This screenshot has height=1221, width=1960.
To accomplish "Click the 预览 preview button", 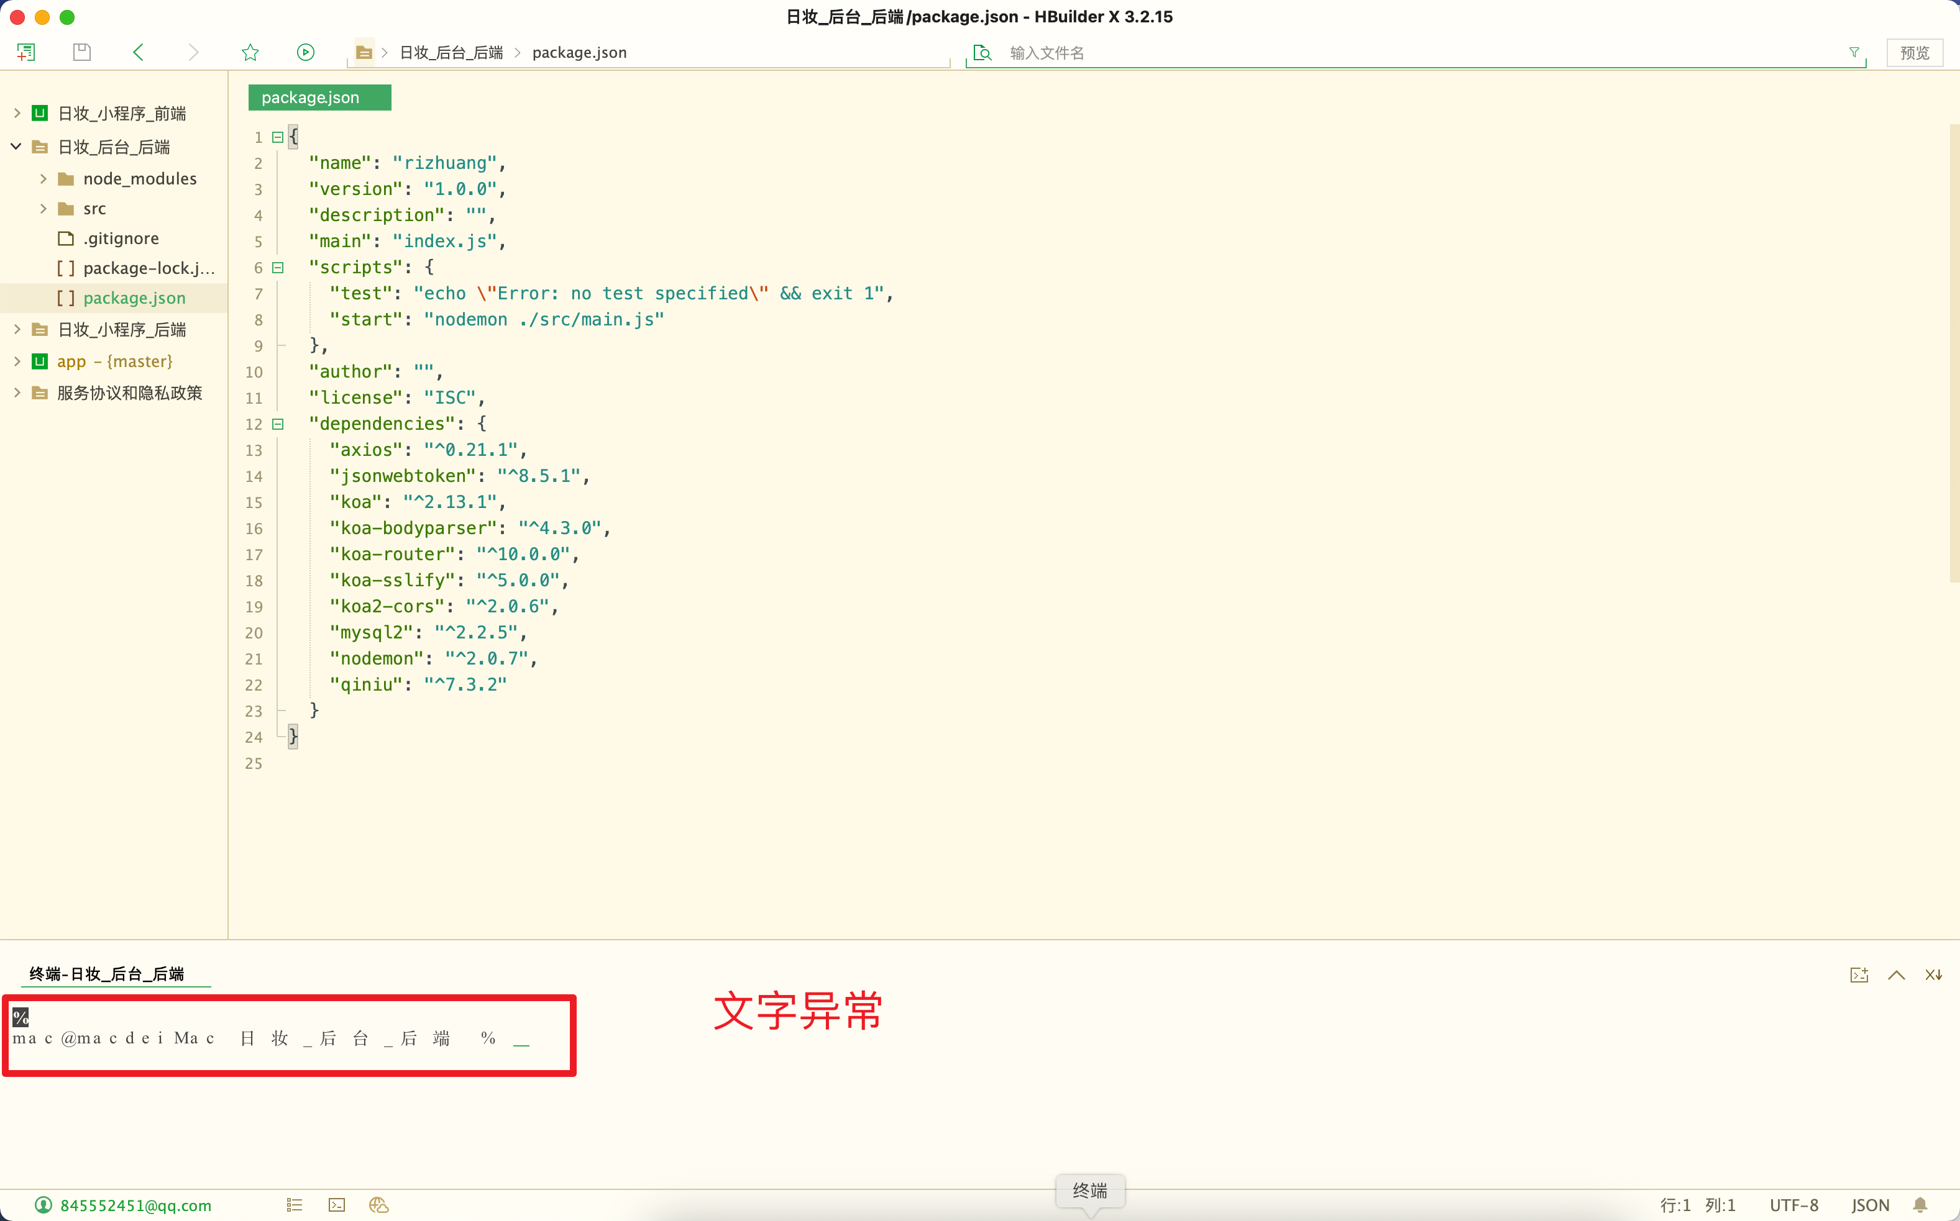I will pos(1914,53).
